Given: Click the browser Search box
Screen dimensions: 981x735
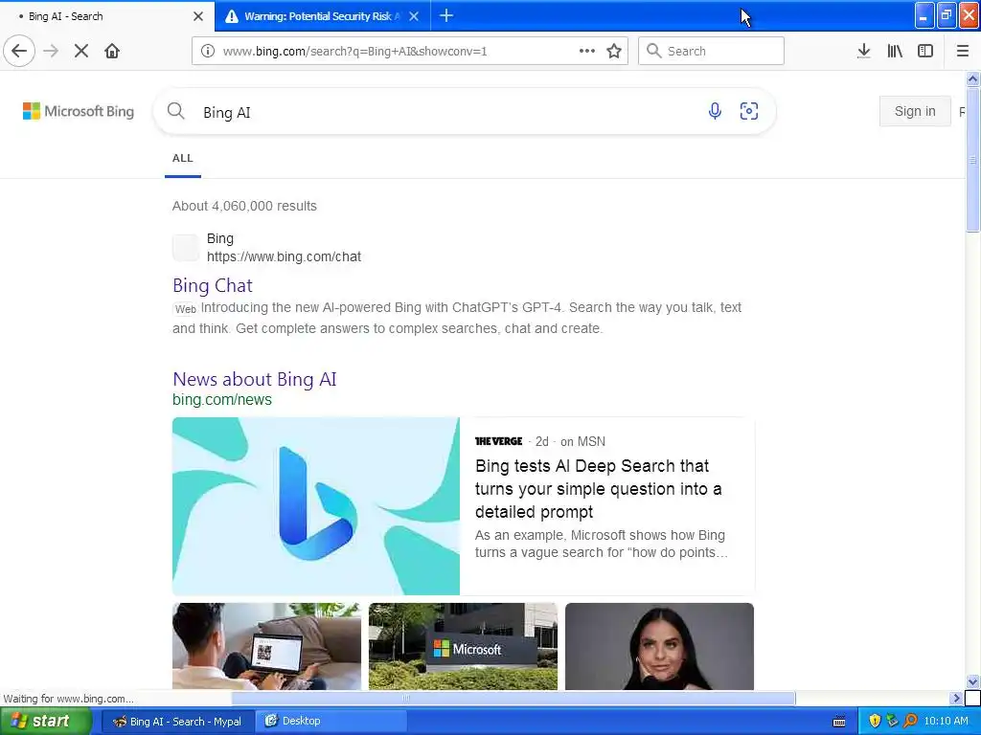Looking at the screenshot, I should click(x=712, y=51).
